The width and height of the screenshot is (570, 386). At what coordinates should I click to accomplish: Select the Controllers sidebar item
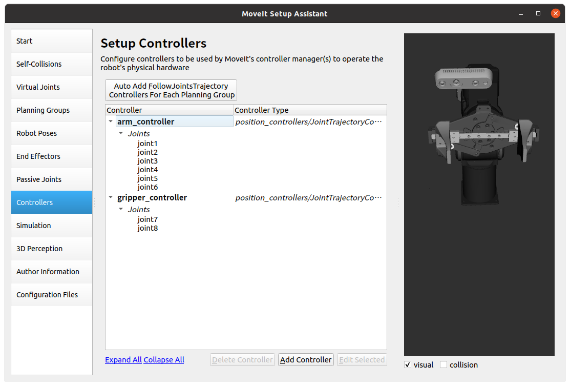point(52,202)
